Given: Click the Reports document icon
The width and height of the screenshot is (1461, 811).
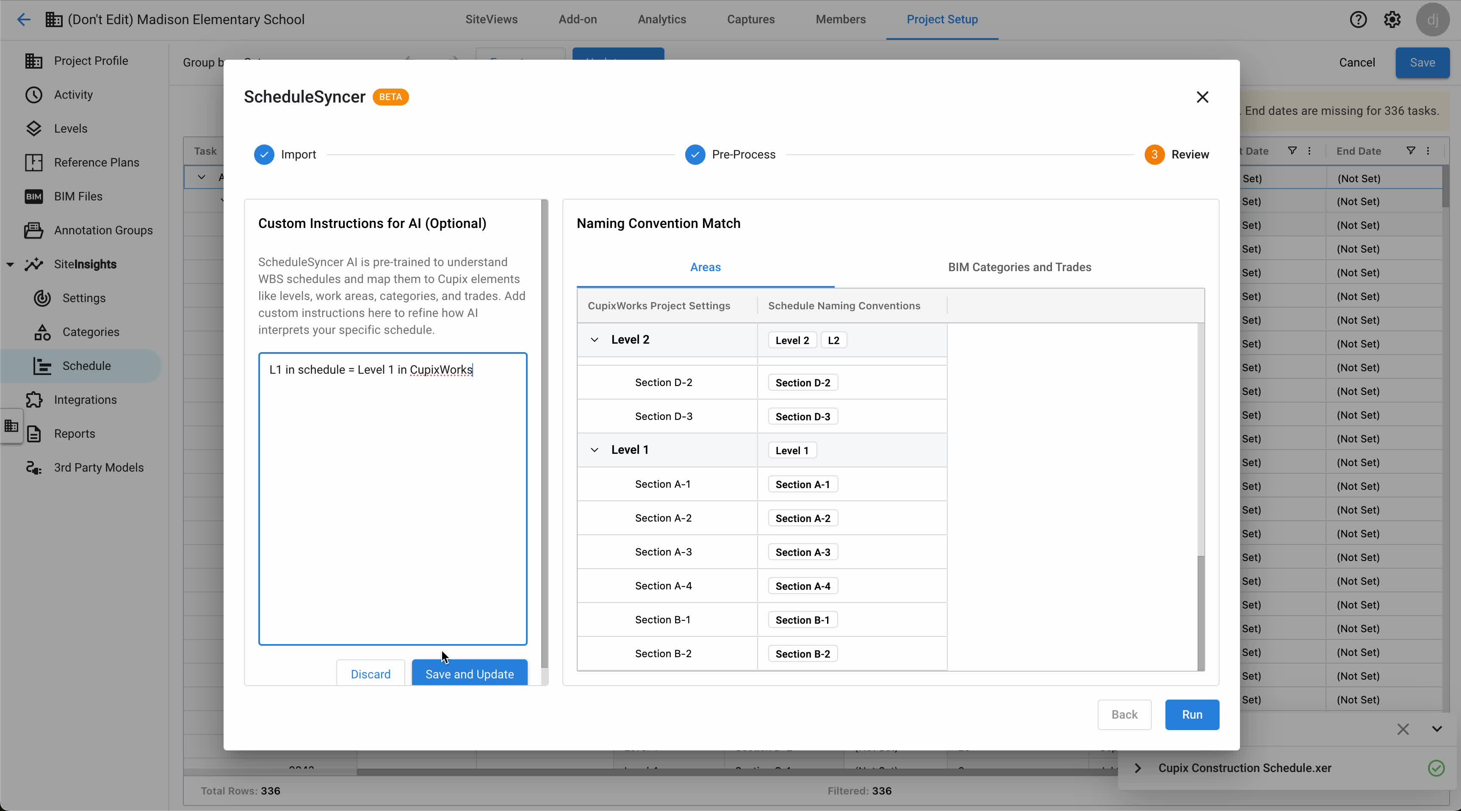Looking at the screenshot, I should click(x=33, y=433).
